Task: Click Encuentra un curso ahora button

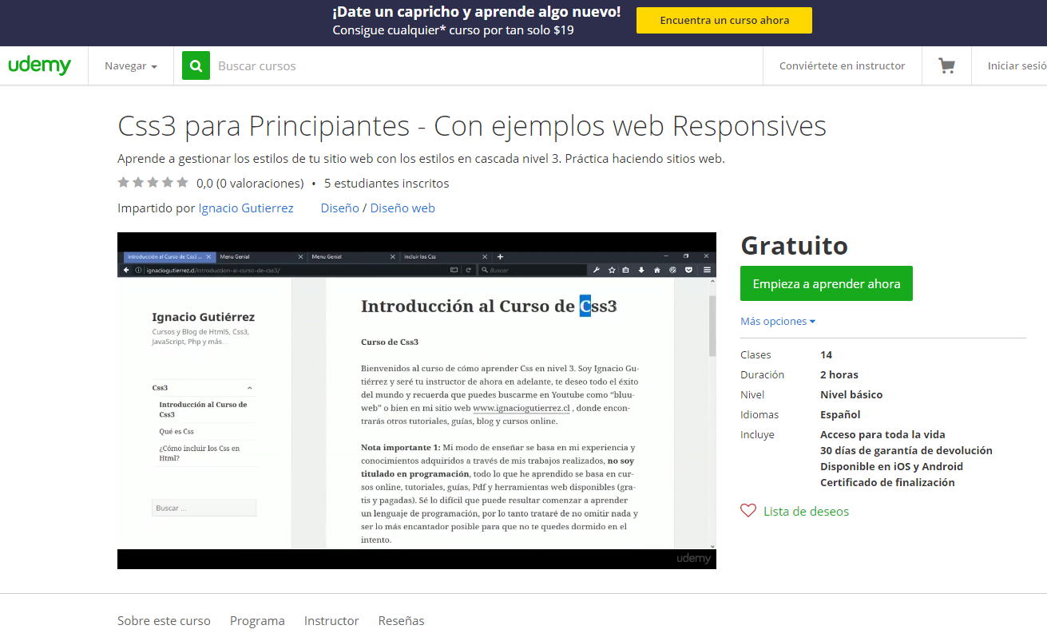Action: [724, 21]
